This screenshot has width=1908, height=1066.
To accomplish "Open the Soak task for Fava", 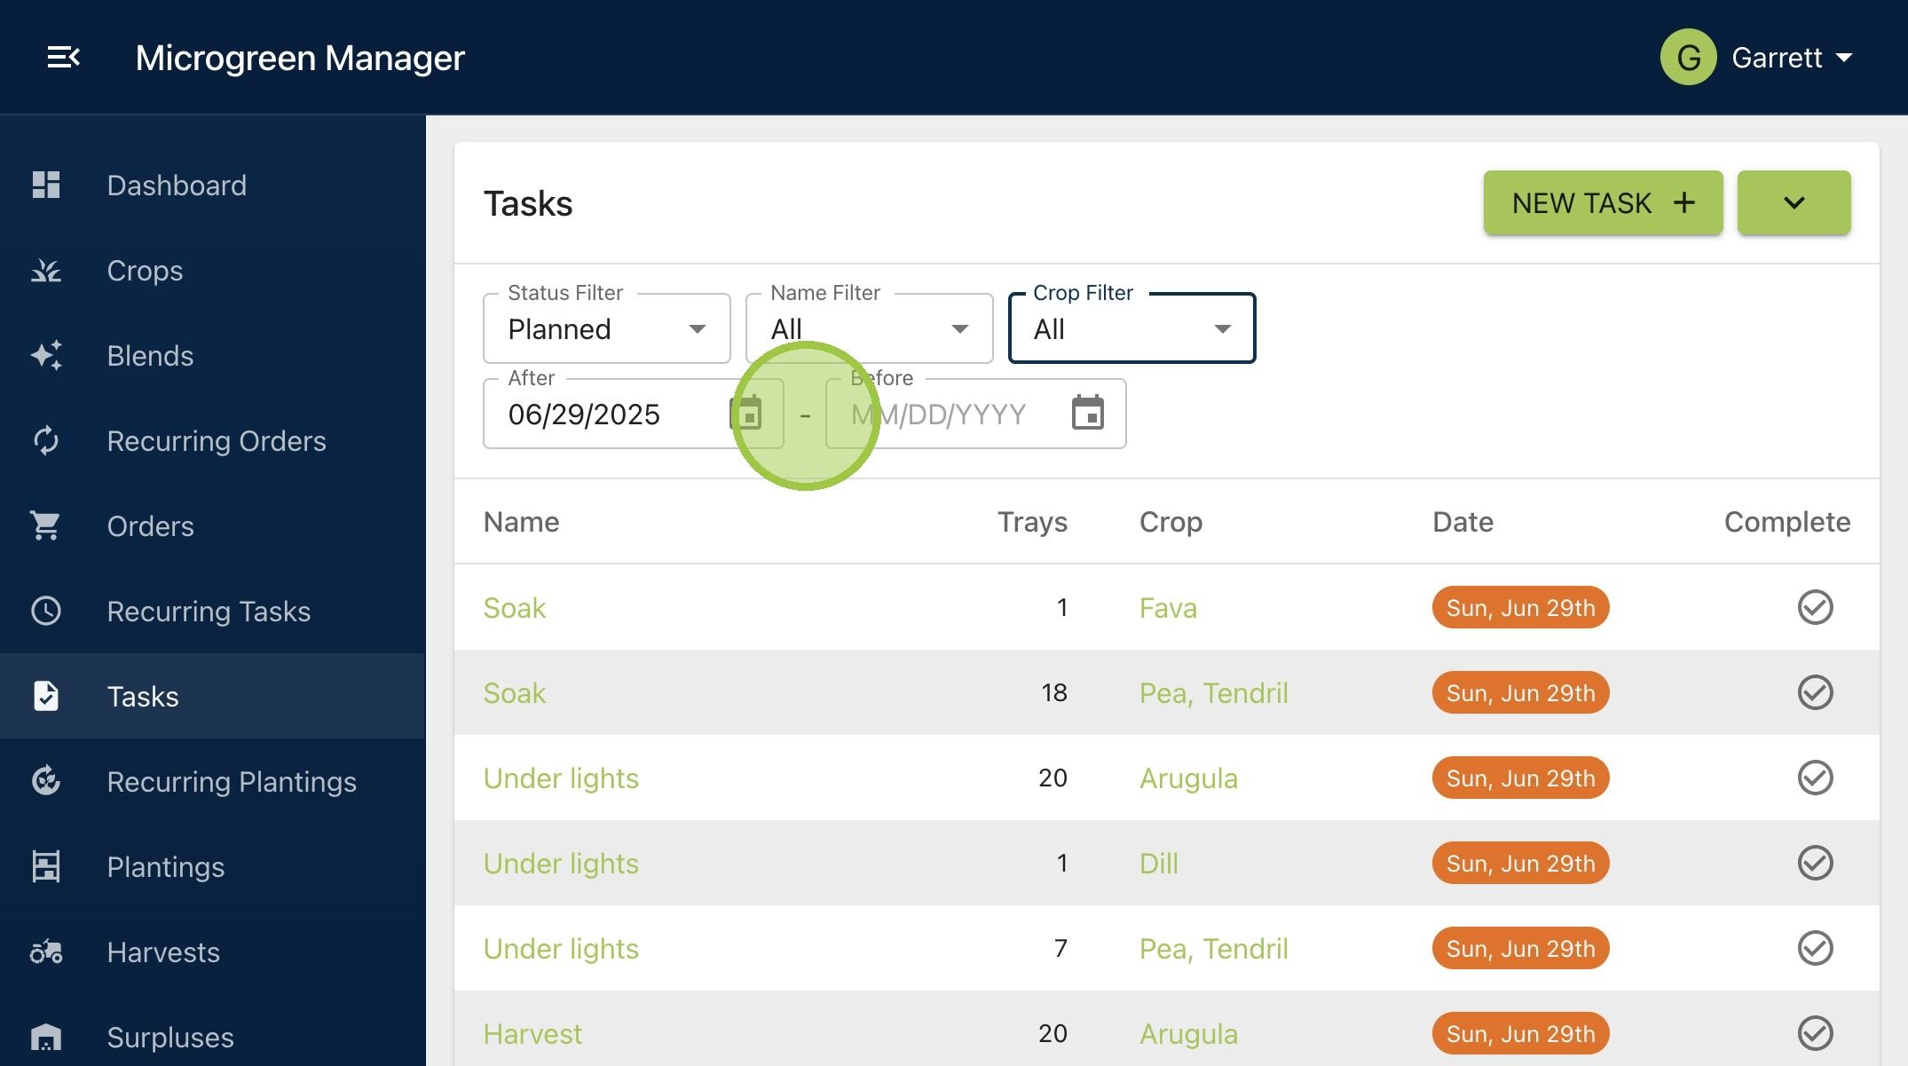I will point(515,607).
